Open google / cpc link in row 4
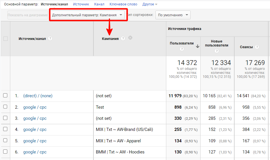This screenshot has width=270, height=160. 35,129
